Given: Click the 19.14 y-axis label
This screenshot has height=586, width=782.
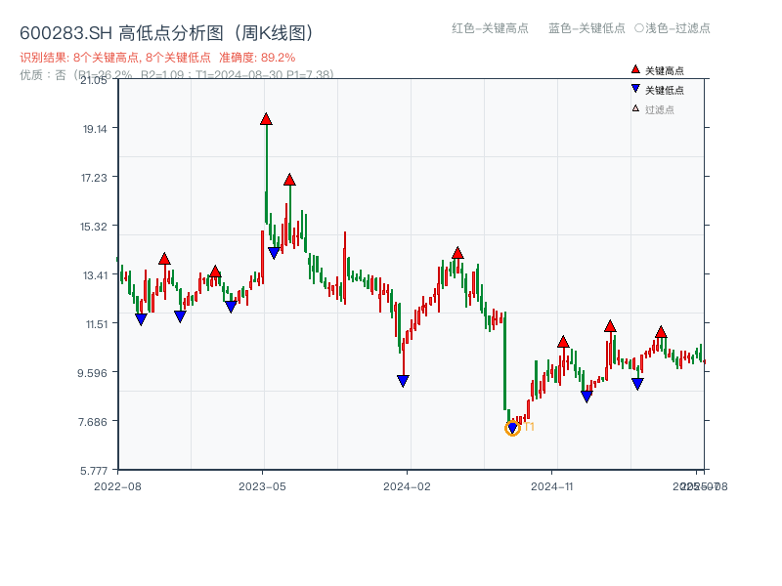Looking at the screenshot, I should 95,129.
